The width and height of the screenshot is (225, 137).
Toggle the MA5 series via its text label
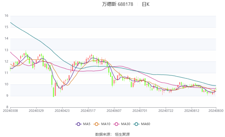[x=87, y=124]
